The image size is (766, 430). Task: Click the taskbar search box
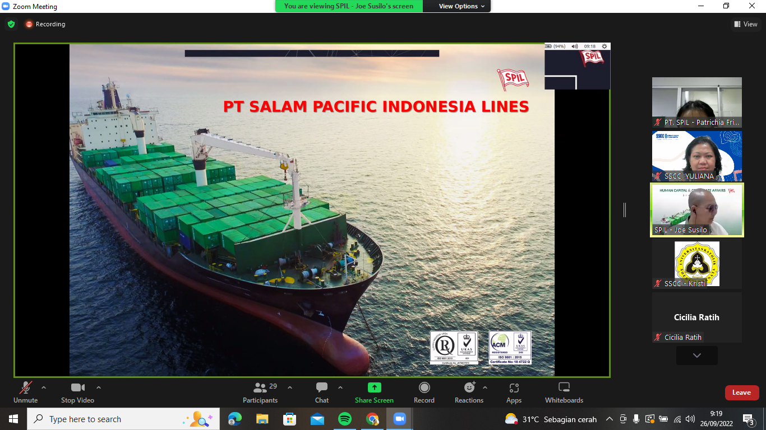click(123, 419)
